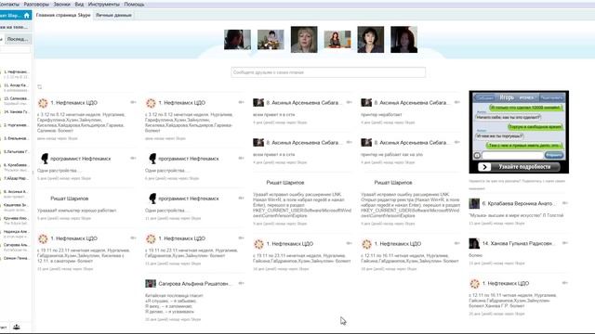This screenshot has width=595, height=334.
Task: Click the arrow icon beside 'Узнайте подробности'
Action: (484, 167)
